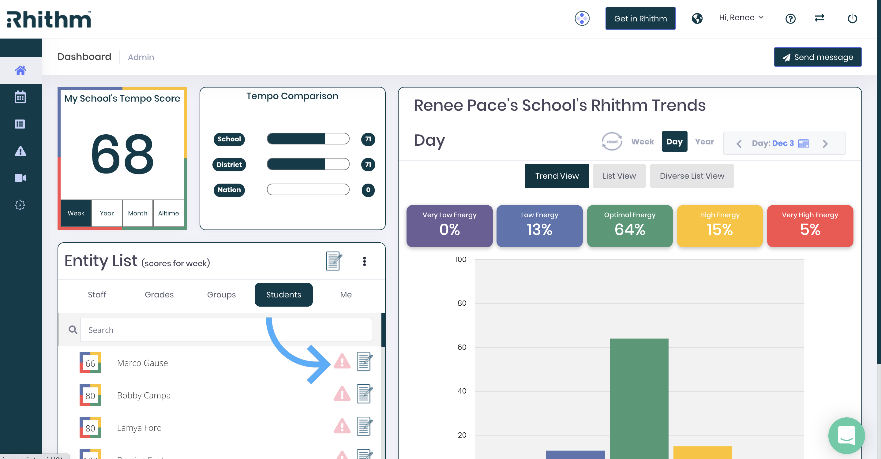Open the Groups tab in Entity List
Screen dimensions: 881x459
point(221,295)
